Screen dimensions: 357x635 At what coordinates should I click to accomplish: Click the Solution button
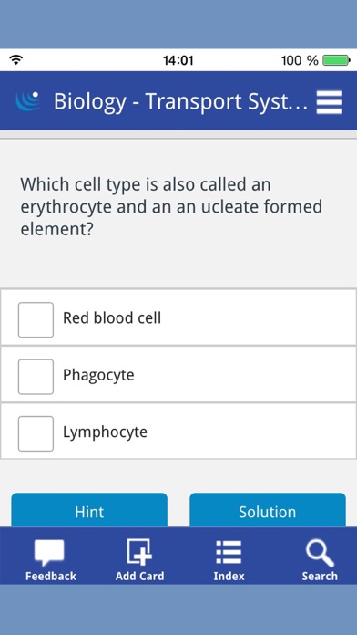pyautogui.click(x=268, y=510)
